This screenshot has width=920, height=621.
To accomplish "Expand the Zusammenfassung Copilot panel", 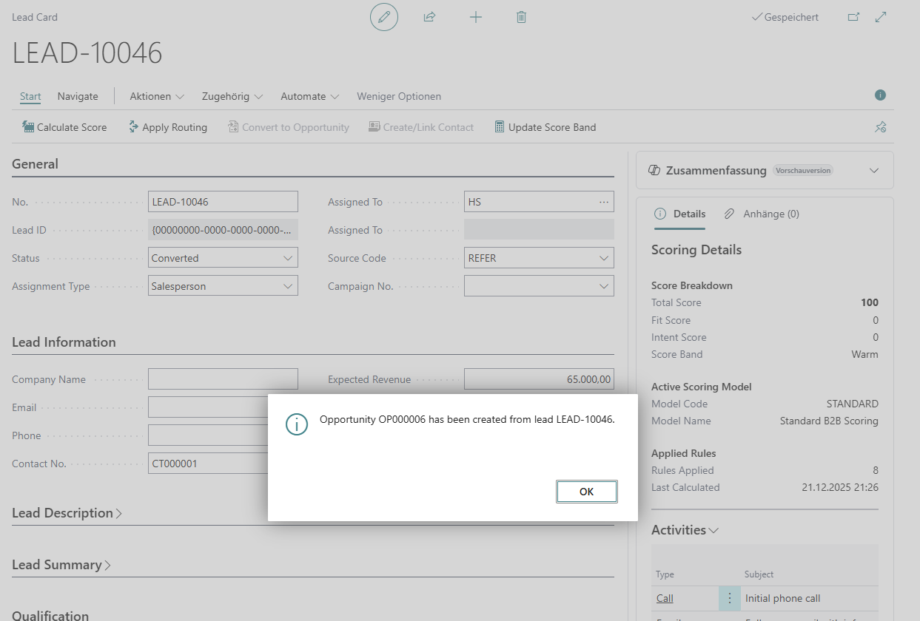I will click(x=874, y=170).
